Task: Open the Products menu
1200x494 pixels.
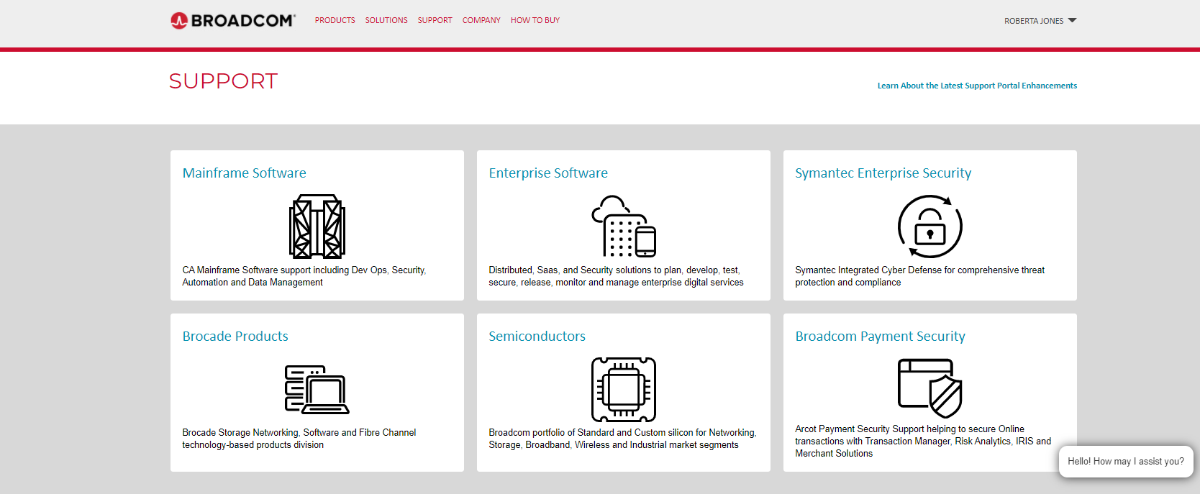Action: point(335,20)
